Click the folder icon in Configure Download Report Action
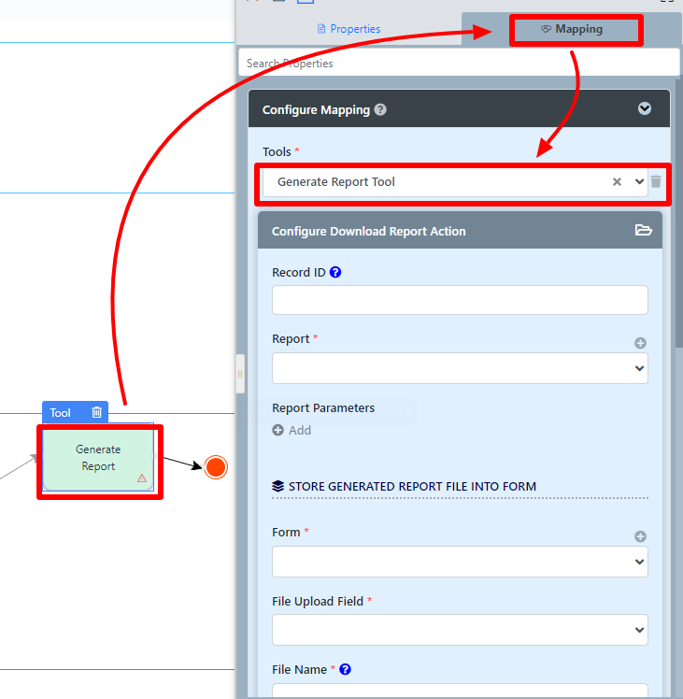 [643, 231]
